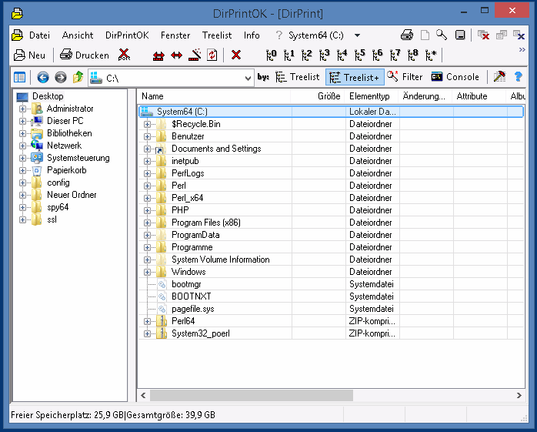Open the DirPrintOK menu
The height and width of the screenshot is (432, 537).
click(127, 35)
